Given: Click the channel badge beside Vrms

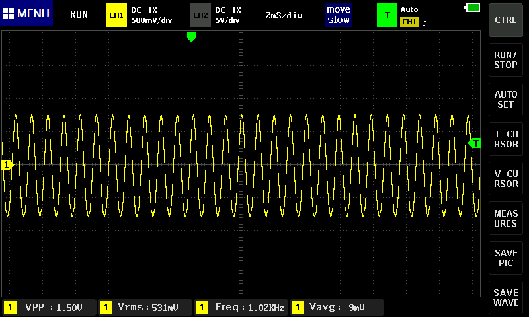Looking at the screenshot, I should pos(106,308).
